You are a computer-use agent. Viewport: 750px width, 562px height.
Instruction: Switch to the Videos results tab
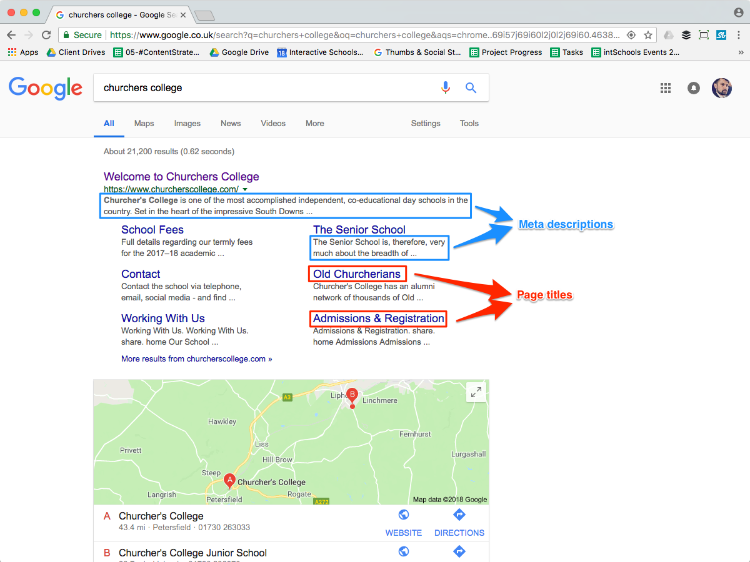(273, 124)
